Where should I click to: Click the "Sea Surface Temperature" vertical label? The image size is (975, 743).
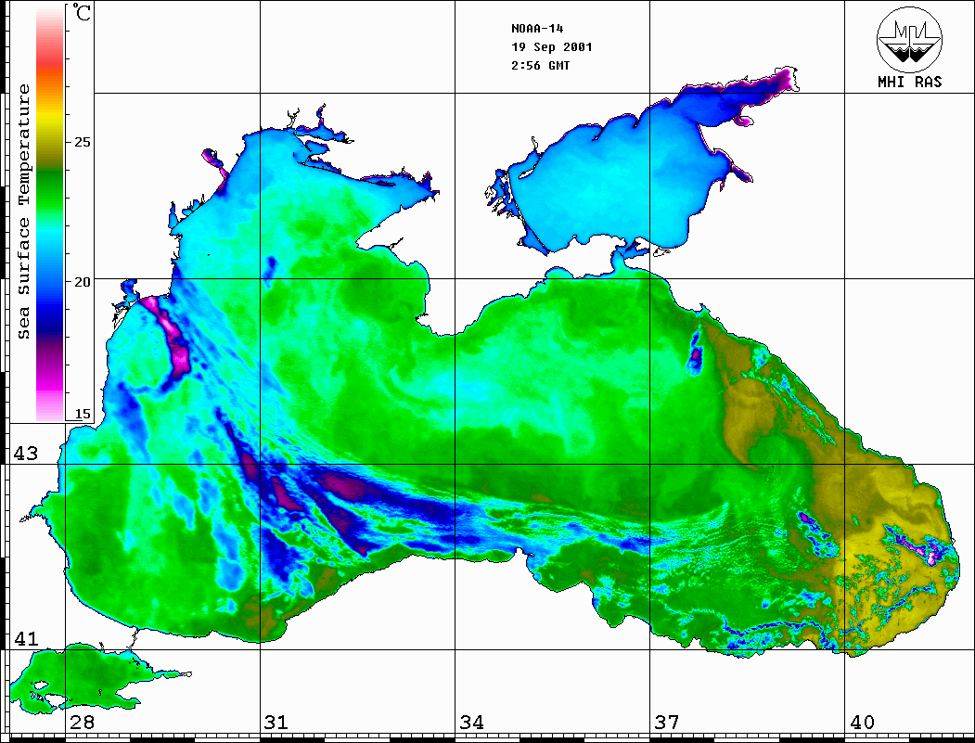23,212
